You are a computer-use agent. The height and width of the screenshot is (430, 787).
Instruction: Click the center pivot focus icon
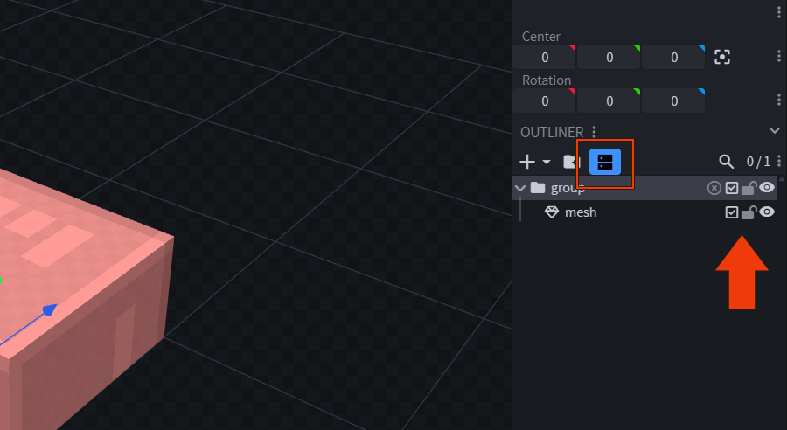click(722, 58)
